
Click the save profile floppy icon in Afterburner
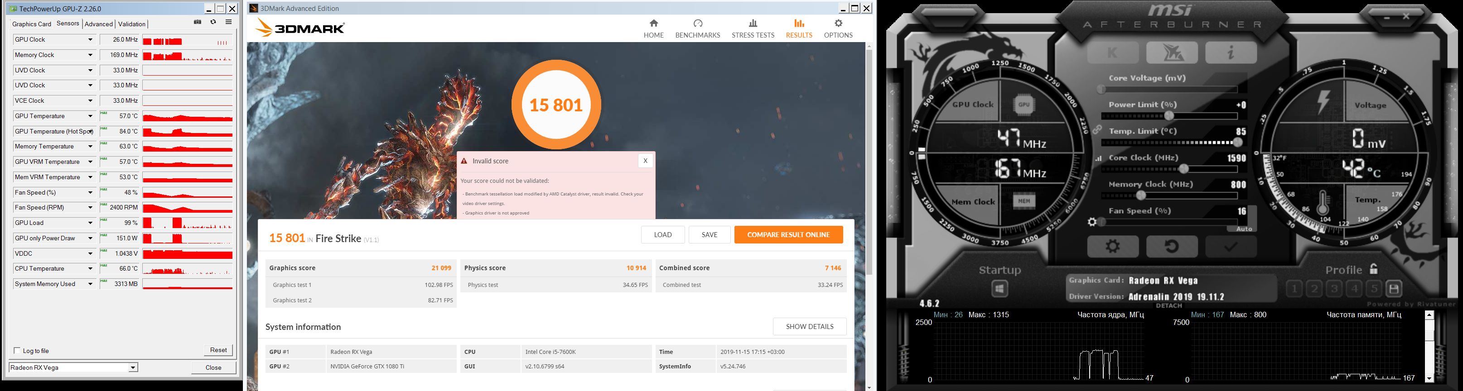[x=1394, y=289]
